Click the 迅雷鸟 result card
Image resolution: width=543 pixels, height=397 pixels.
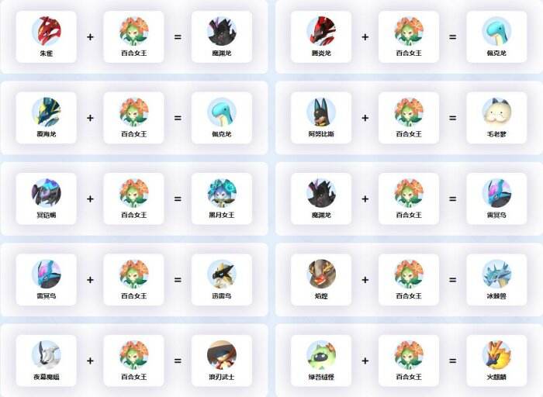pyautogui.click(x=222, y=280)
